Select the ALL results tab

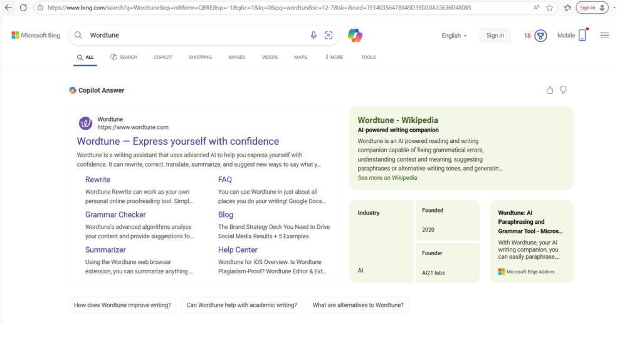point(85,57)
